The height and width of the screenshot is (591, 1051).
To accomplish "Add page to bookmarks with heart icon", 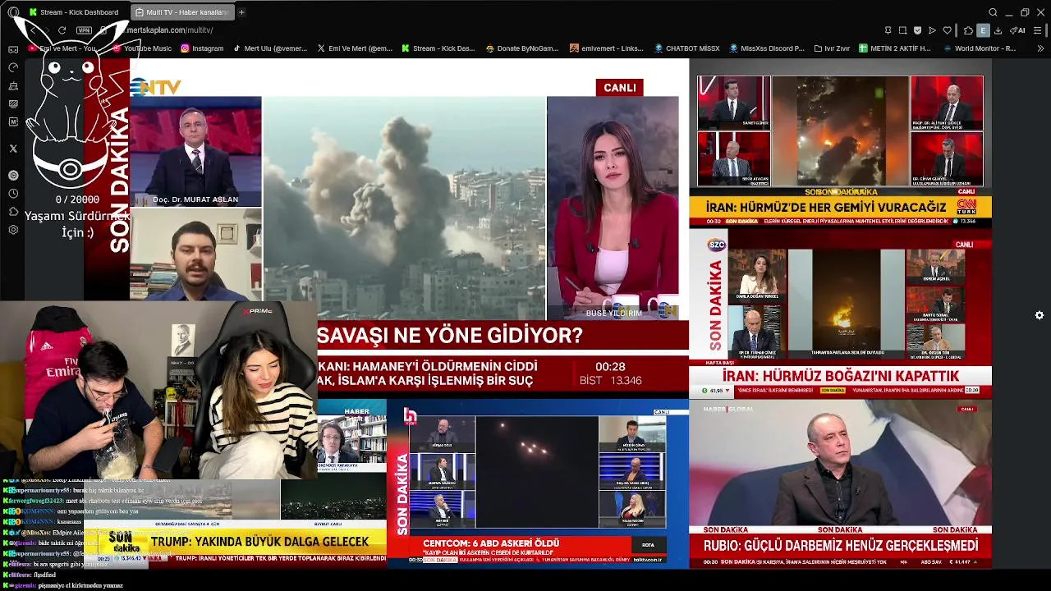I will click(x=947, y=30).
